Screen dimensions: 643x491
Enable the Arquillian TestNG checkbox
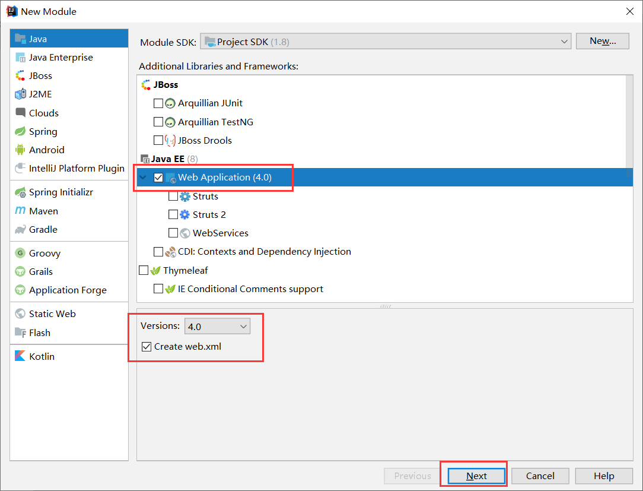158,122
